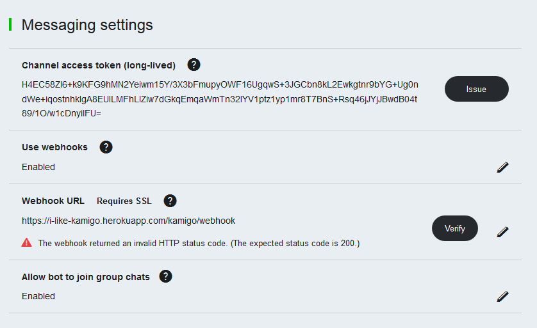Click the red warning triangle icon
The width and height of the screenshot is (537, 328).
[27, 242]
